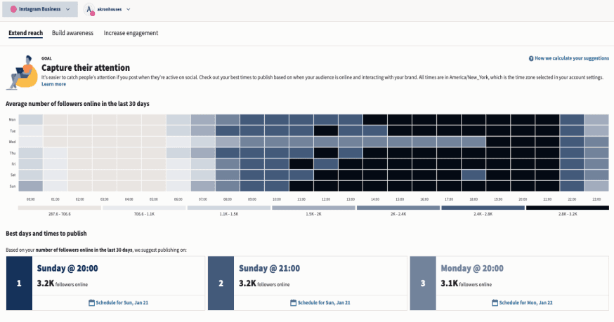Click the Learn more link
The width and height of the screenshot is (614, 322).
point(53,84)
